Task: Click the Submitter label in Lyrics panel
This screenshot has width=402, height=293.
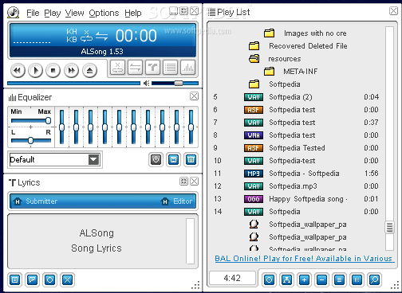Action: (41, 201)
